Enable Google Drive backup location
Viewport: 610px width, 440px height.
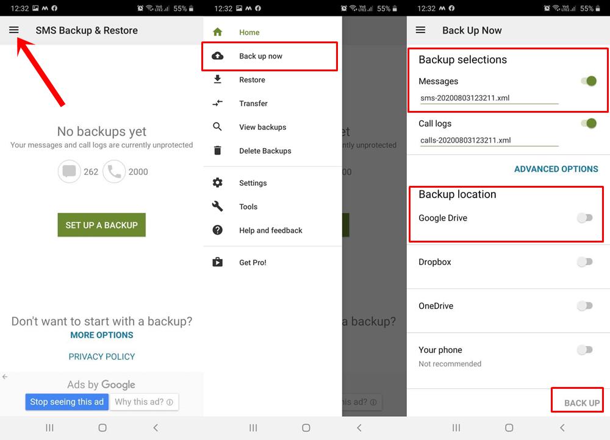[x=585, y=218]
